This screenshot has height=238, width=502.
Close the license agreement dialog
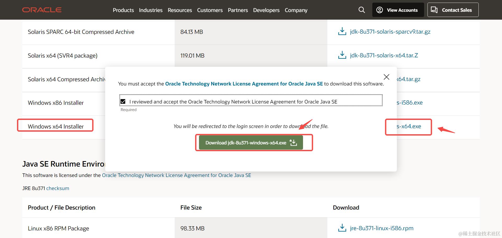point(386,77)
